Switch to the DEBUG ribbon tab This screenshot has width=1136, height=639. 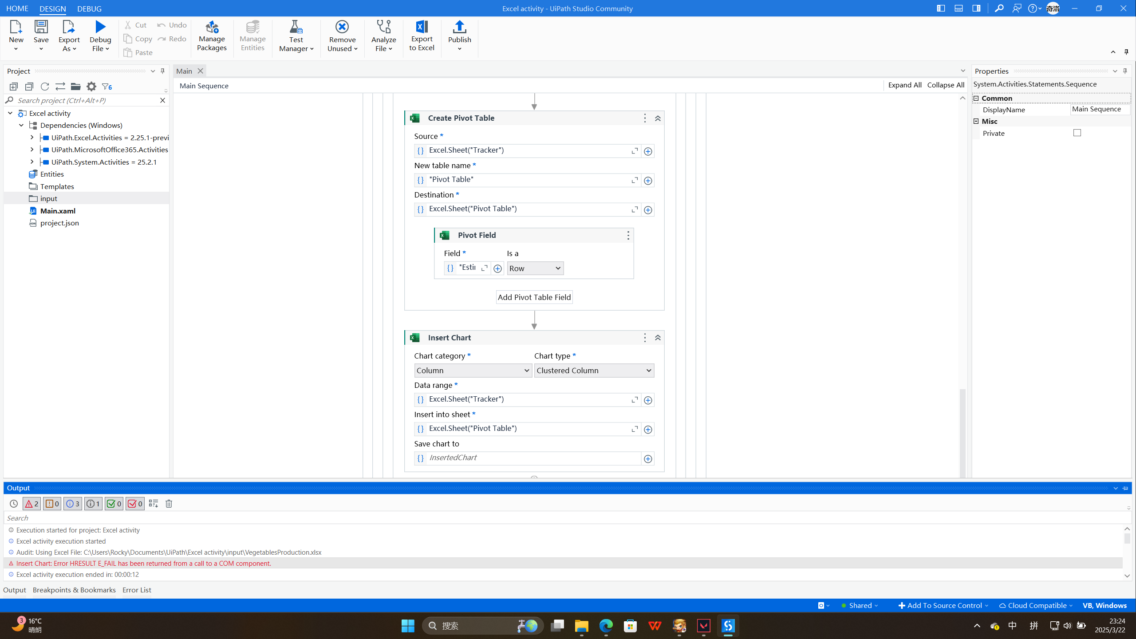89,8
